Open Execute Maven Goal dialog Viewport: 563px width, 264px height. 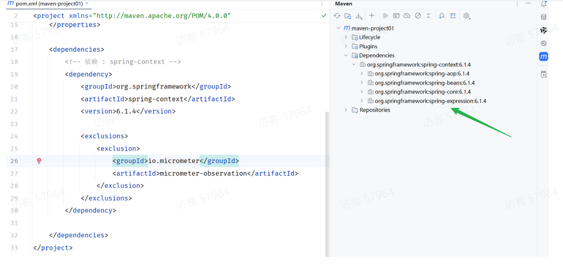pyautogui.click(x=396, y=16)
